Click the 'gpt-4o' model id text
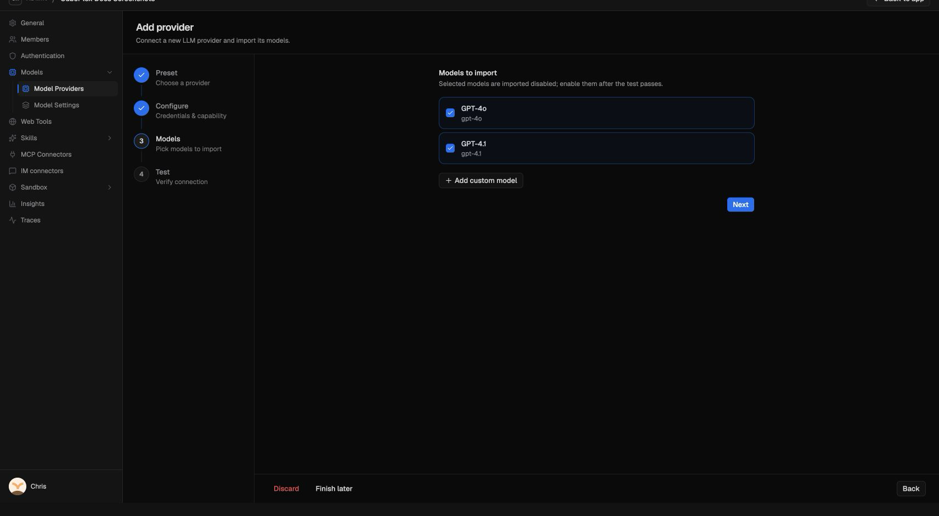The height and width of the screenshot is (516, 939). coord(471,118)
